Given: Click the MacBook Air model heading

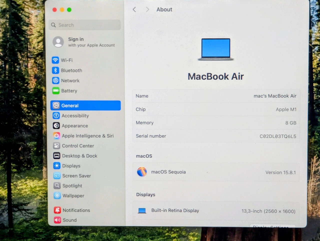Looking at the screenshot, I should 216,76.
